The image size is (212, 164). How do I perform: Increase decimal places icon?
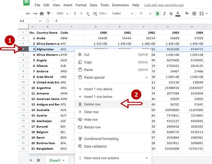pyautogui.click(x=95, y=14)
